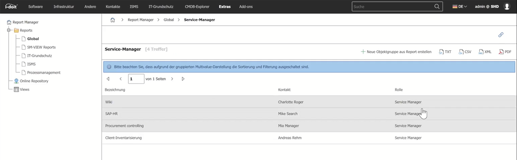
Task: Click the SAP-HR row entry
Action: [112, 114]
